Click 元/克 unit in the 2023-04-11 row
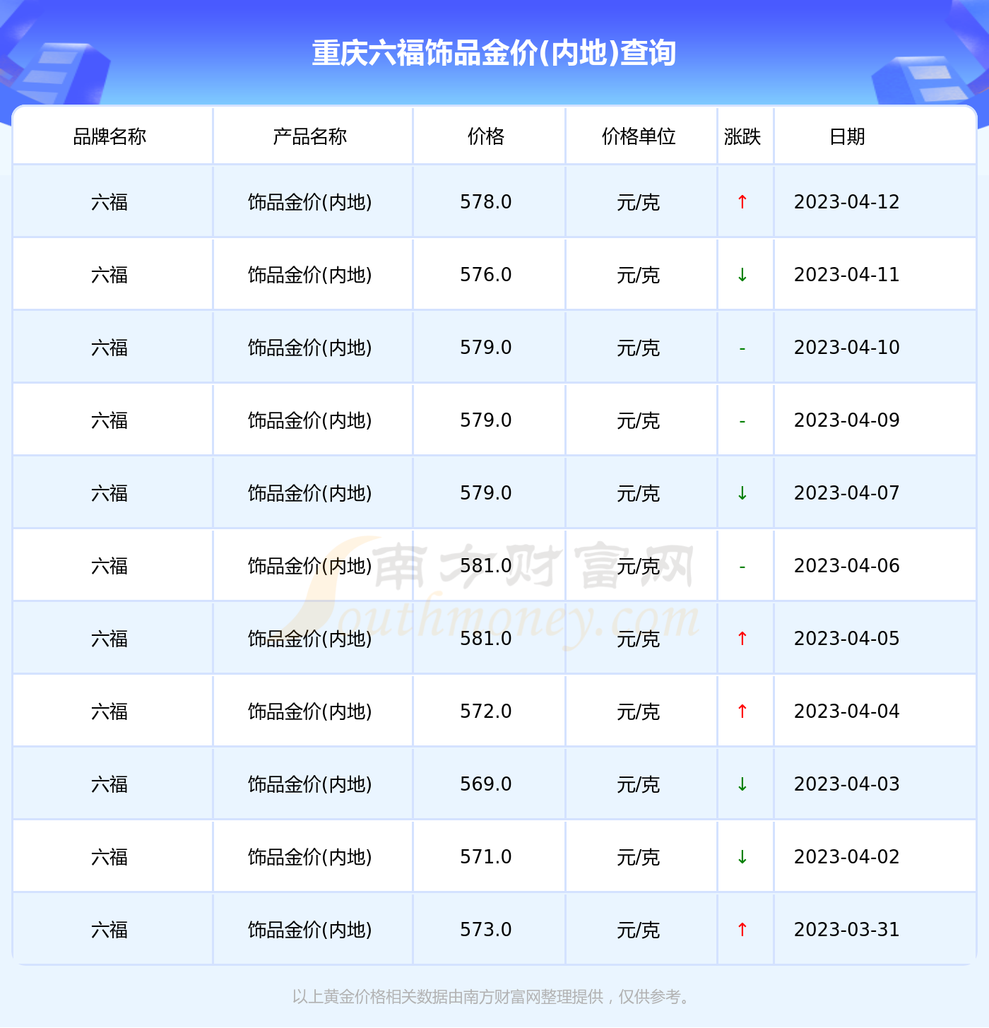989x1028 pixels. point(639,276)
